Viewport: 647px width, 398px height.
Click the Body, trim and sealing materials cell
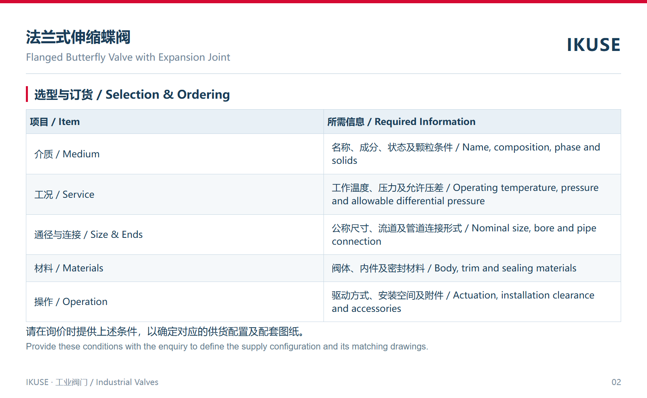point(472,268)
